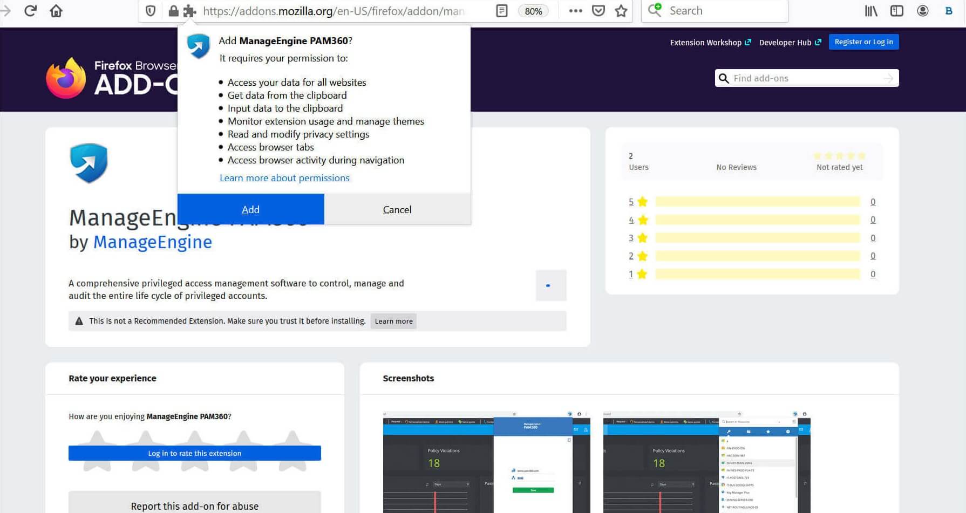Screen dimensions: 966x513
Task: Click Learn more beside the warning
Action: 393,322
